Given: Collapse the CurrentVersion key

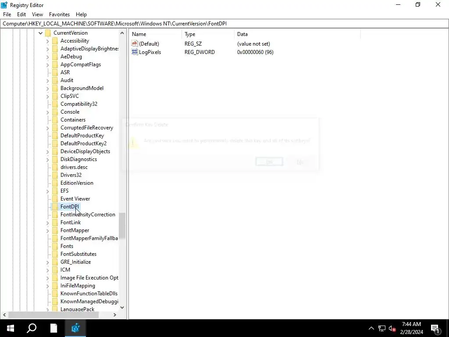Looking at the screenshot, I should coord(40,33).
